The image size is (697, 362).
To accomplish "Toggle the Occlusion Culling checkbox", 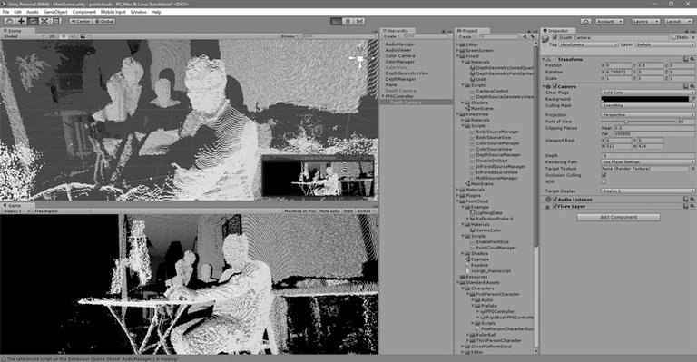I will (x=604, y=175).
